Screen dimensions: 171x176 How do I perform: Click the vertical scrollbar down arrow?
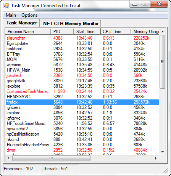[x=163, y=152]
